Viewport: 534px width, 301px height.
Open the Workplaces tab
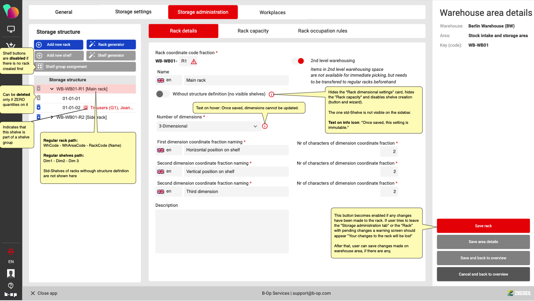click(x=272, y=13)
